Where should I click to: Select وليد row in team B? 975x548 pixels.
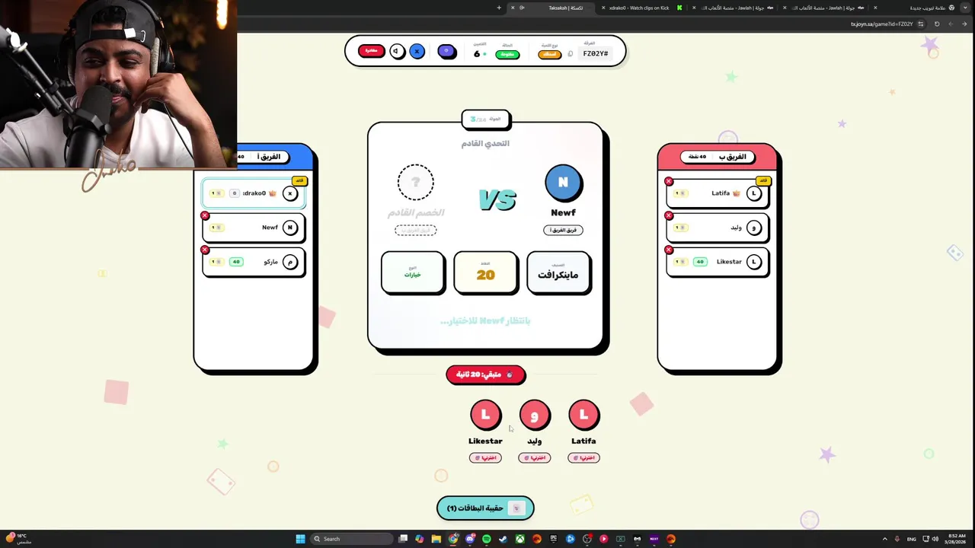click(718, 228)
